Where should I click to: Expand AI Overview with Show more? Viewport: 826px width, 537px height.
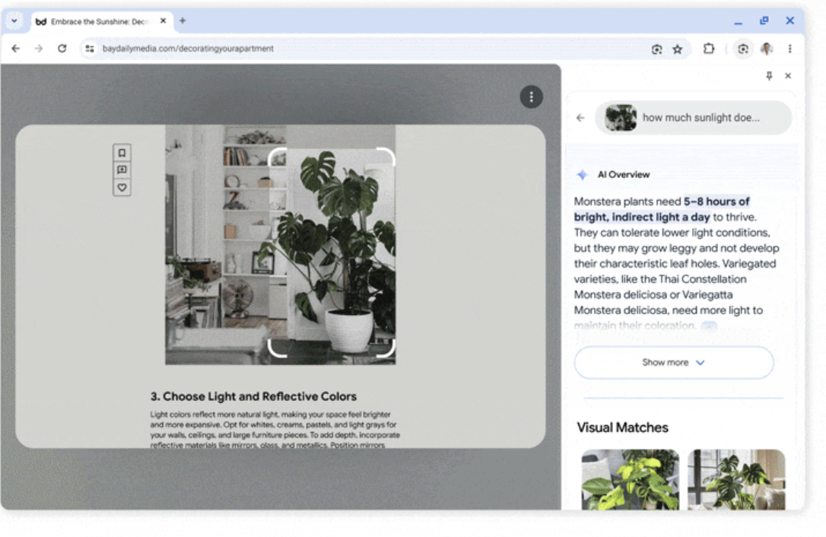(673, 363)
